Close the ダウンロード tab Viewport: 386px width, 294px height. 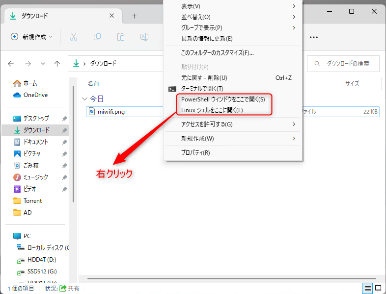112,16
